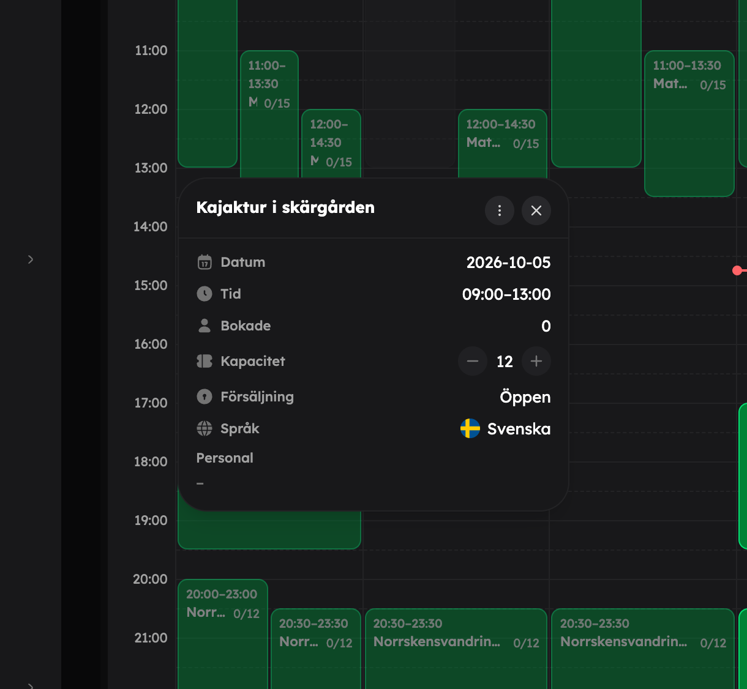
Task: Click the 17:00 time label
Action: tap(151, 403)
